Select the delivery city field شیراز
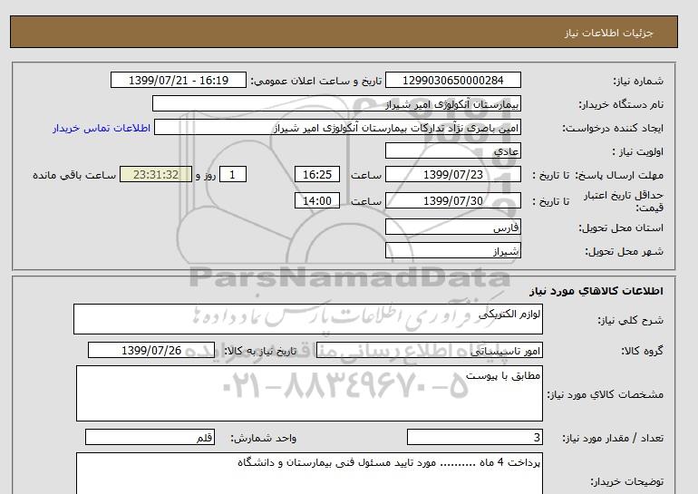The image size is (698, 494). tap(452, 250)
